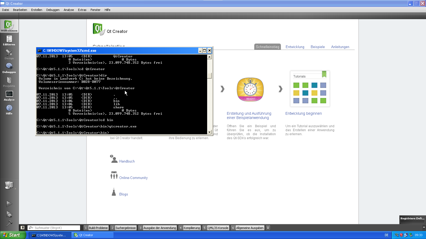Open the Hilfe mode
The height and width of the screenshot is (239, 426).
pyautogui.click(x=9, y=109)
